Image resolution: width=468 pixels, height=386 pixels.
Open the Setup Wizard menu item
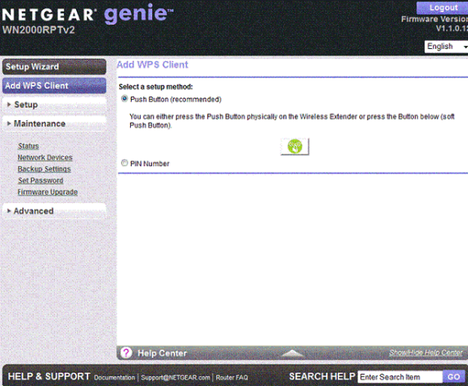[54, 66]
